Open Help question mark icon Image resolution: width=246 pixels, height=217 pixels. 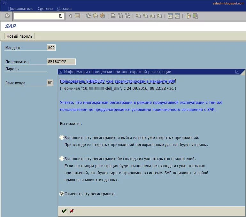click(x=188, y=16)
